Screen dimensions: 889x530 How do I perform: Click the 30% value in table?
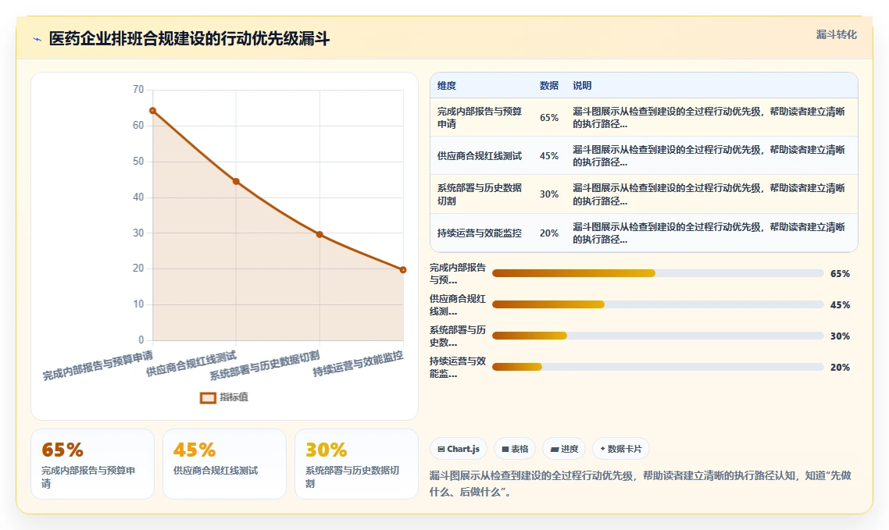coord(549,194)
